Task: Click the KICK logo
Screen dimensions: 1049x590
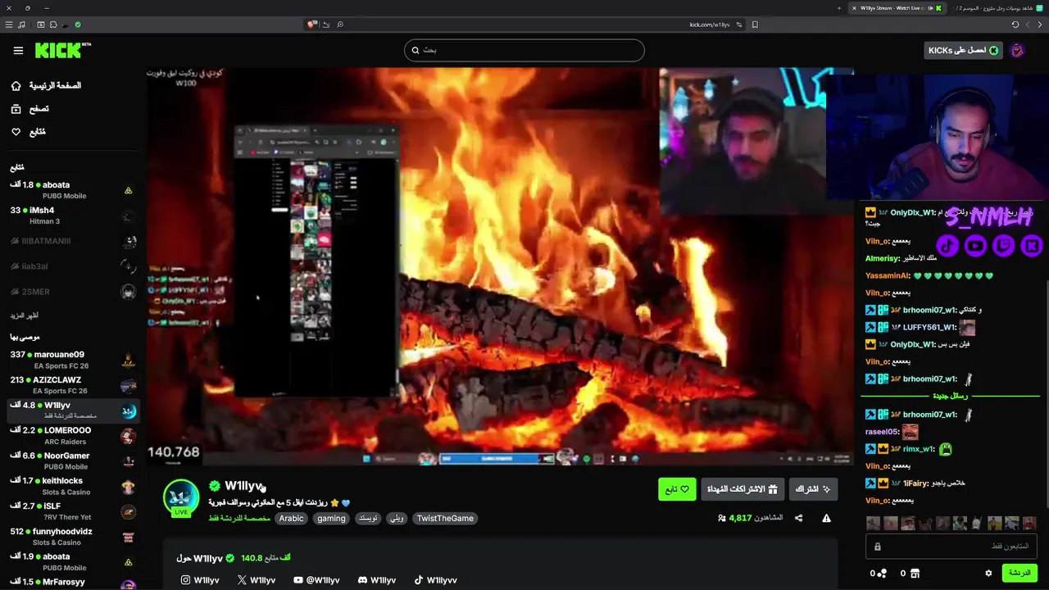Action: (x=62, y=50)
